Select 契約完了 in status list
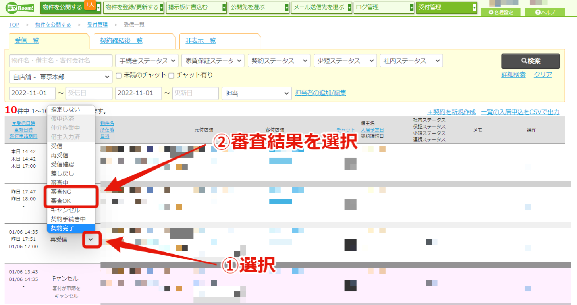Image resolution: width=577 pixels, height=305 pixels. (71, 228)
